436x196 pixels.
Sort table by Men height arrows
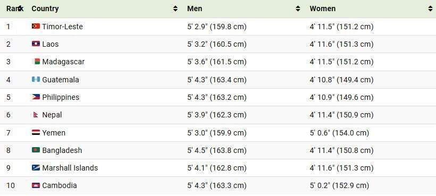click(298, 8)
